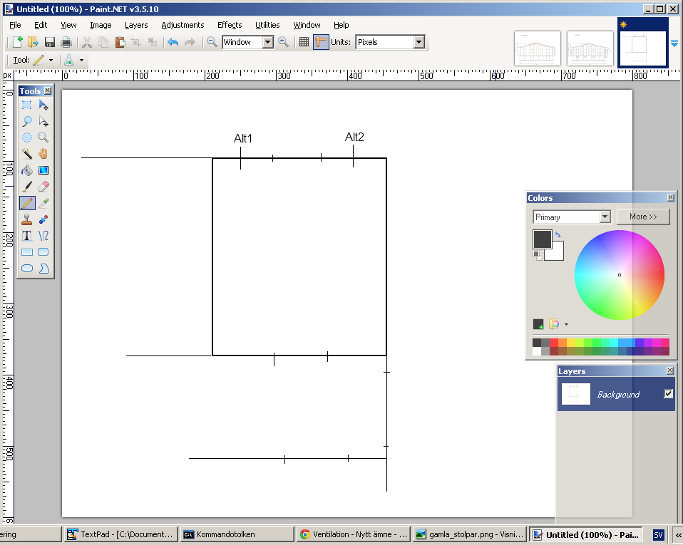
Task: Select the Zoom tool in Tools panel
Action: [x=43, y=137]
